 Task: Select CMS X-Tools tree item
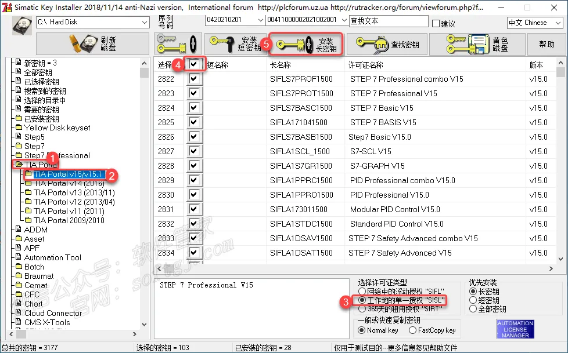point(47,322)
